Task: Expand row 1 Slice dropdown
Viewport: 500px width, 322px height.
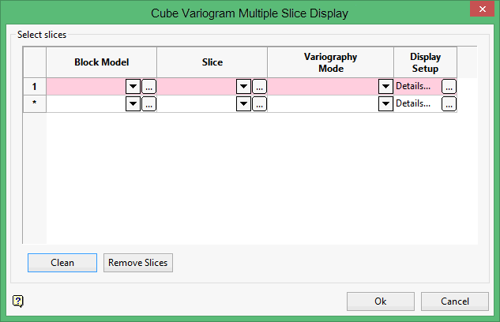Action: [x=243, y=87]
